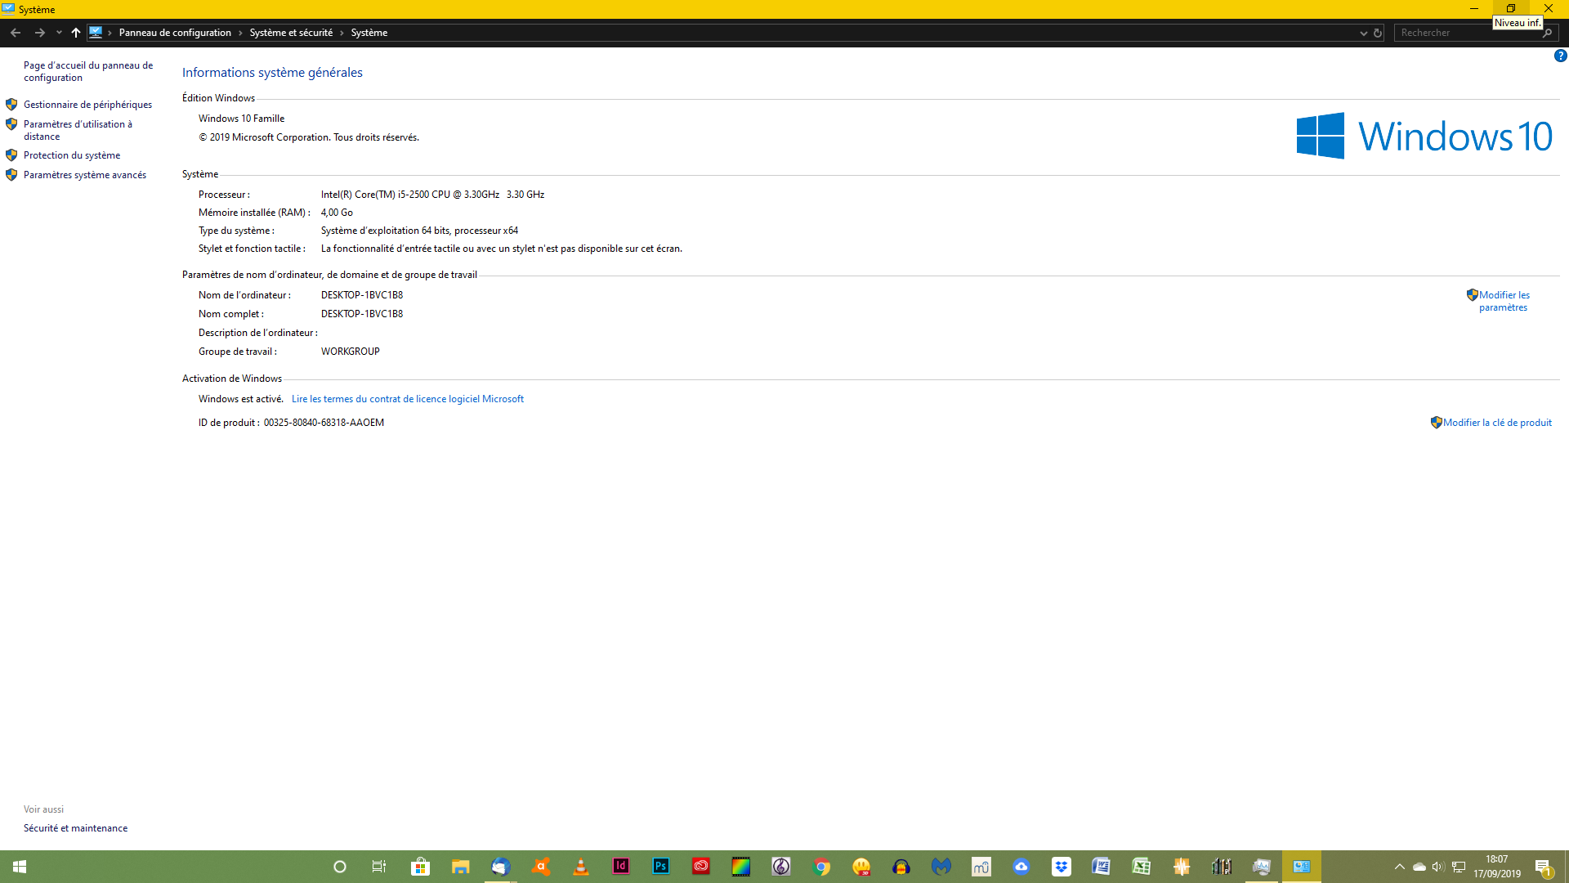Image resolution: width=1569 pixels, height=883 pixels.
Task: Open the volume speaker tray icon
Action: pyautogui.click(x=1438, y=867)
